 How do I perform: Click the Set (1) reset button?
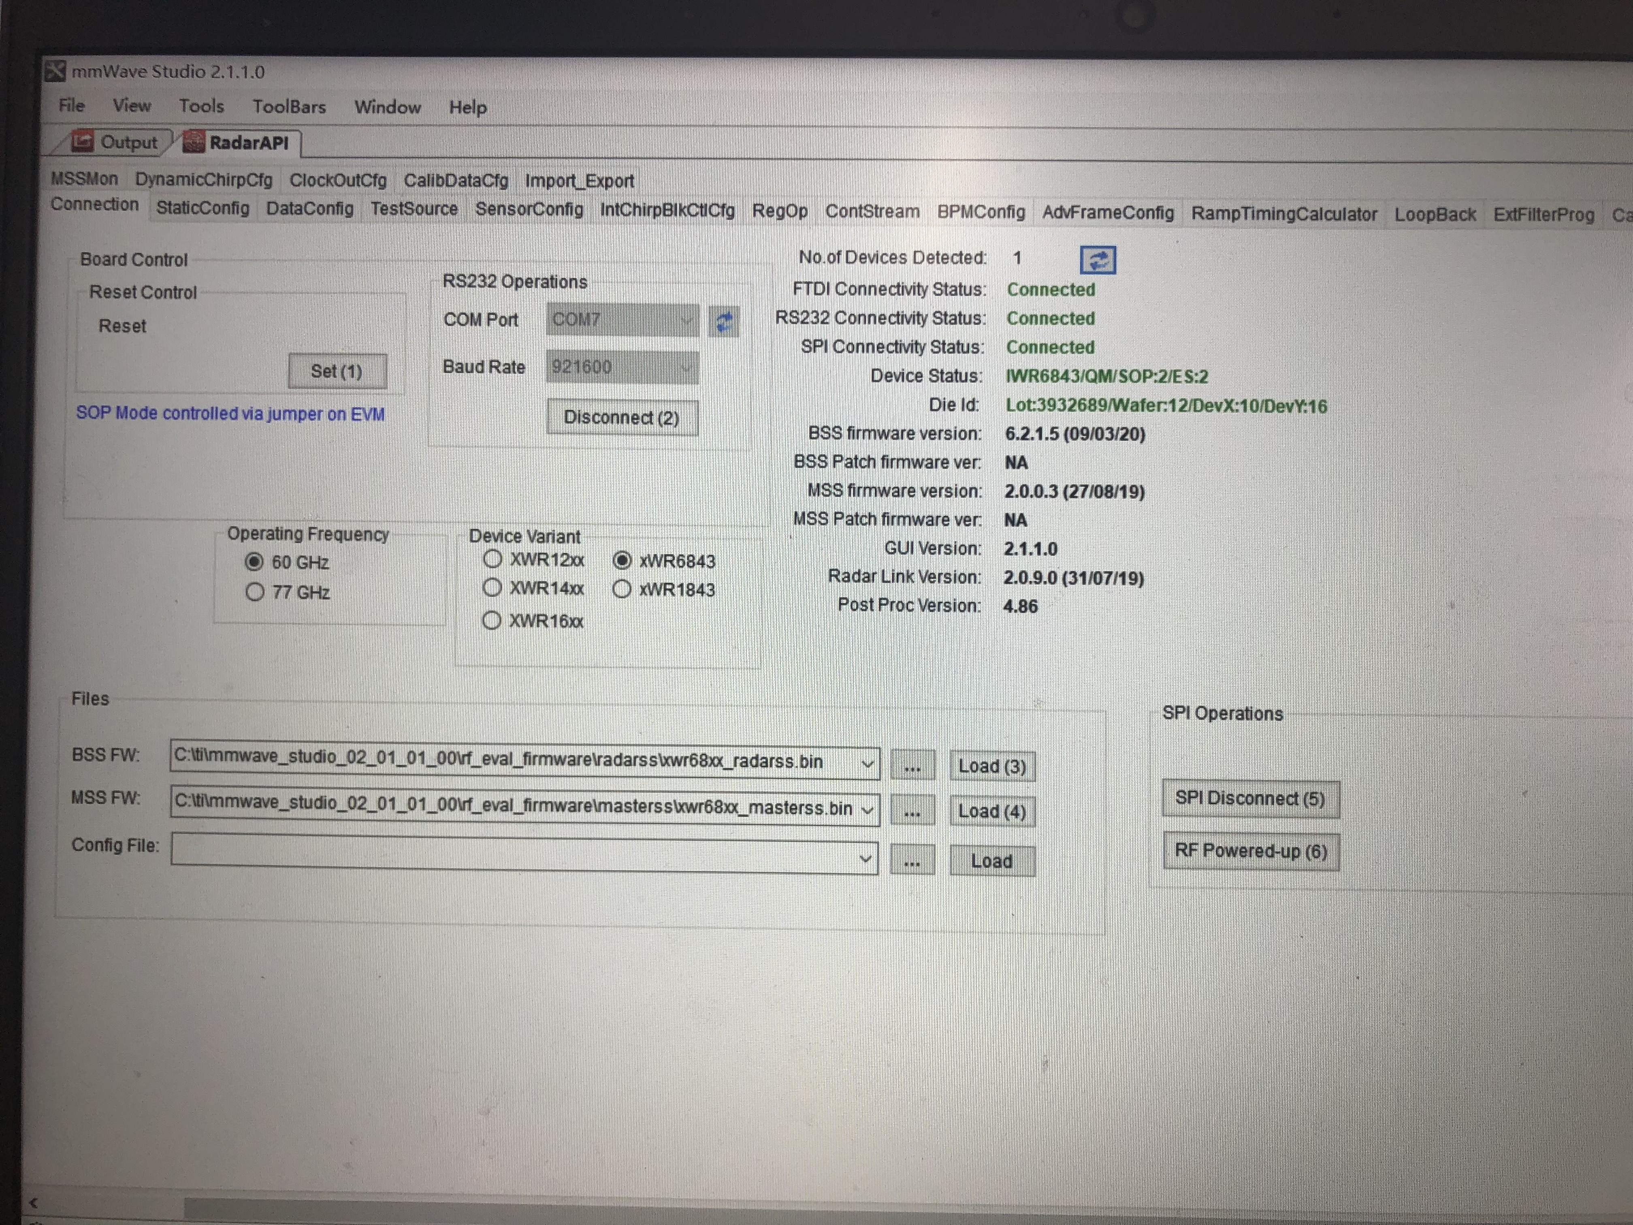coord(337,371)
